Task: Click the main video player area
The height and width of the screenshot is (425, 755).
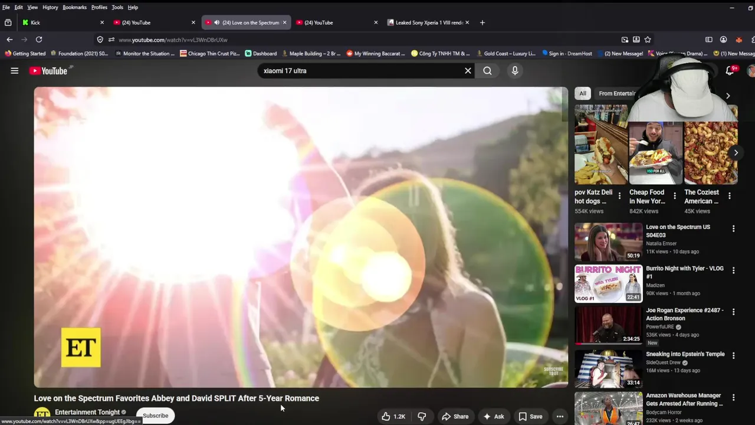Action: coord(301,237)
